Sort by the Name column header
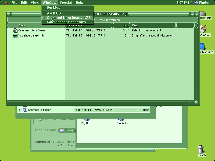The height and width of the screenshot is (161, 215). coord(36,25)
